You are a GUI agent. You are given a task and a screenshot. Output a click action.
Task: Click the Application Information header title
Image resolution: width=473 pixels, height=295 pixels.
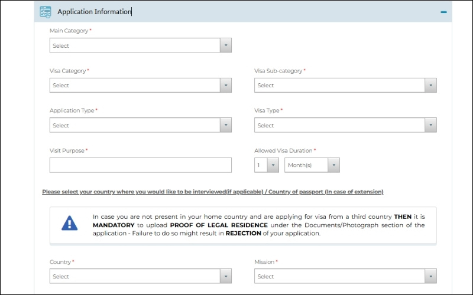(94, 11)
